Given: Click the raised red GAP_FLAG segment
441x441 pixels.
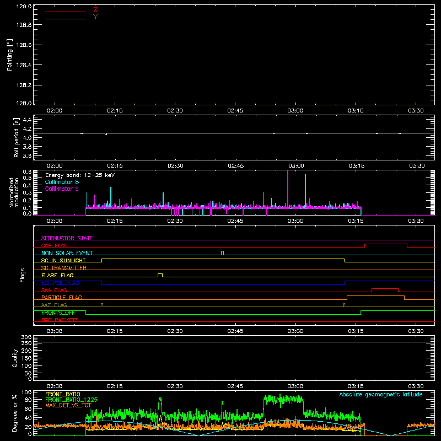Looking at the screenshot, I should click(386, 244).
